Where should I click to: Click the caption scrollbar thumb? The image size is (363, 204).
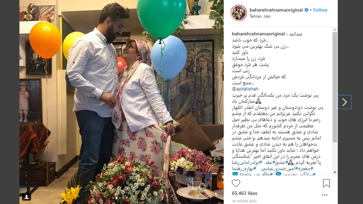pyautogui.click(x=335, y=87)
